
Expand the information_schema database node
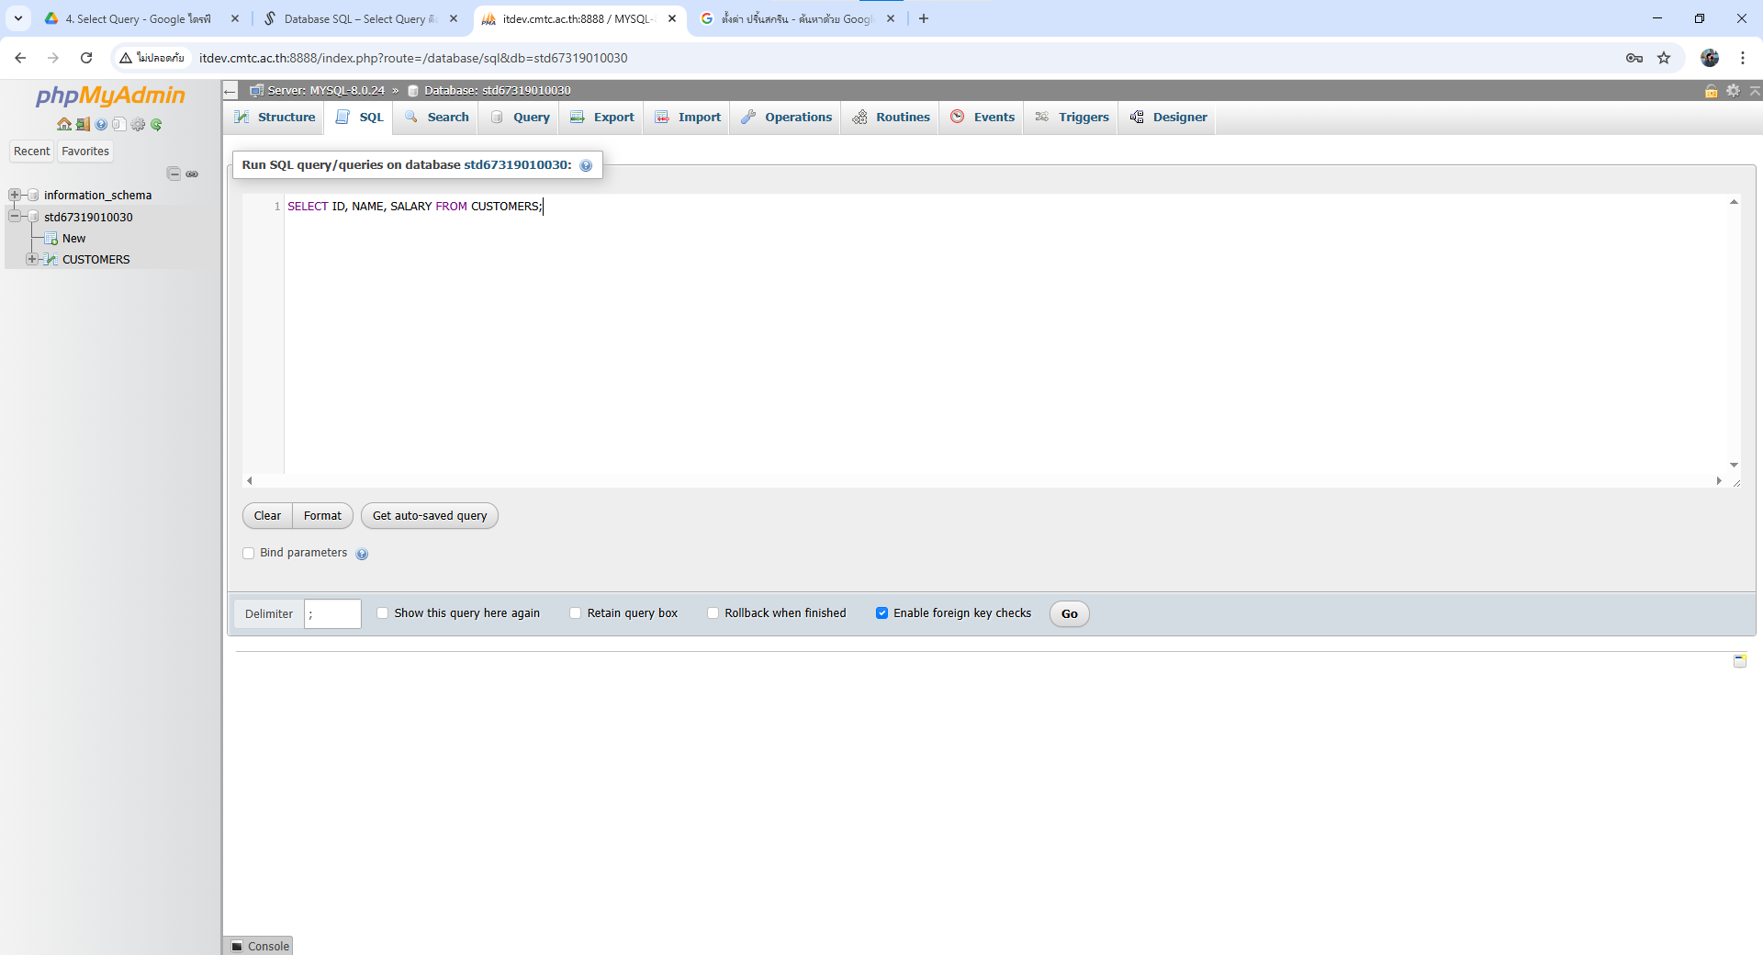coord(15,195)
